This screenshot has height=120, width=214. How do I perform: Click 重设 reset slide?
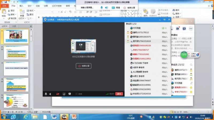coord(30,14)
